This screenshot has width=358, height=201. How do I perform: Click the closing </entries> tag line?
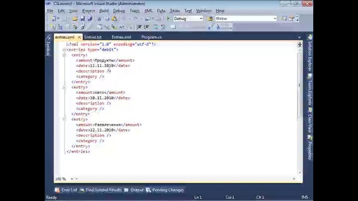click(78, 151)
